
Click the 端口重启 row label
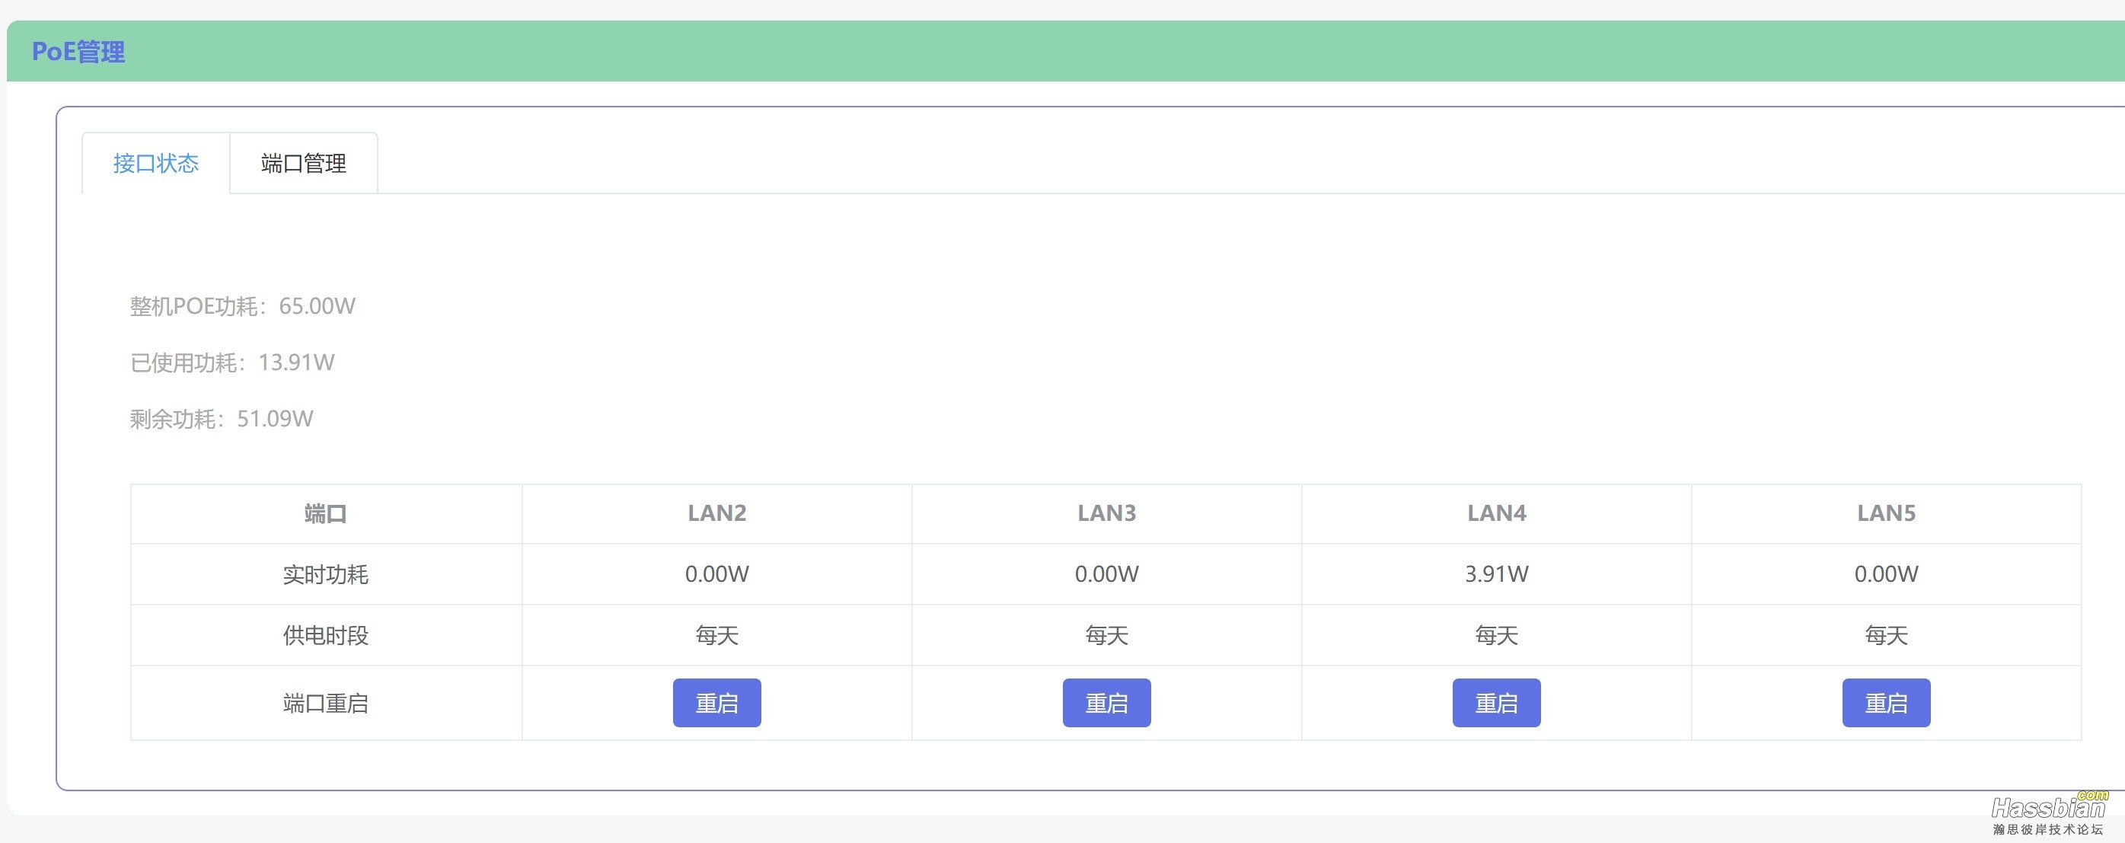(x=325, y=704)
